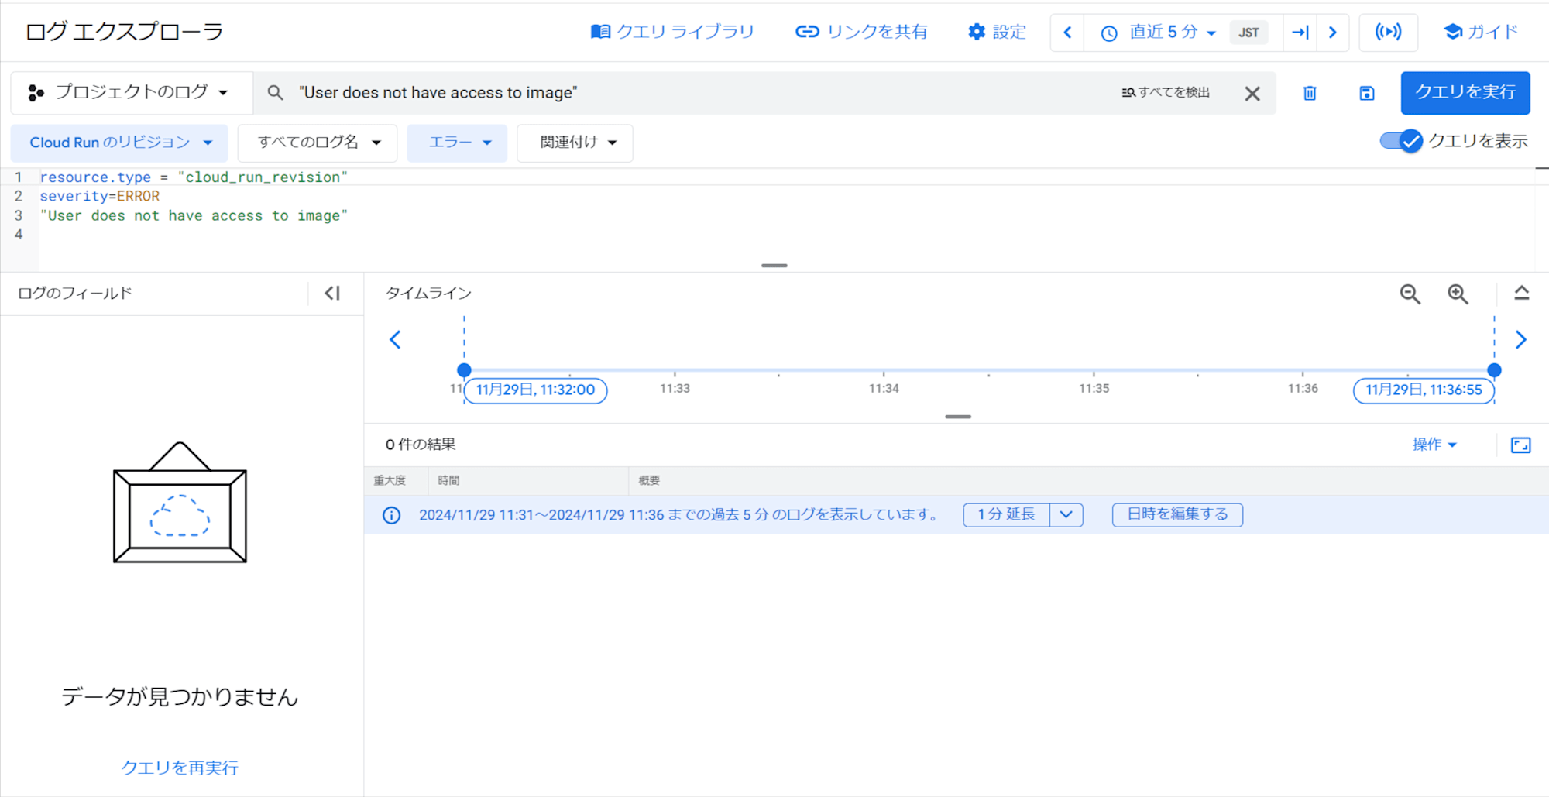The image size is (1549, 797).
Task: Select timeline start handle at 11:32:00
Action: pyautogui.click(x=464, y=370)
